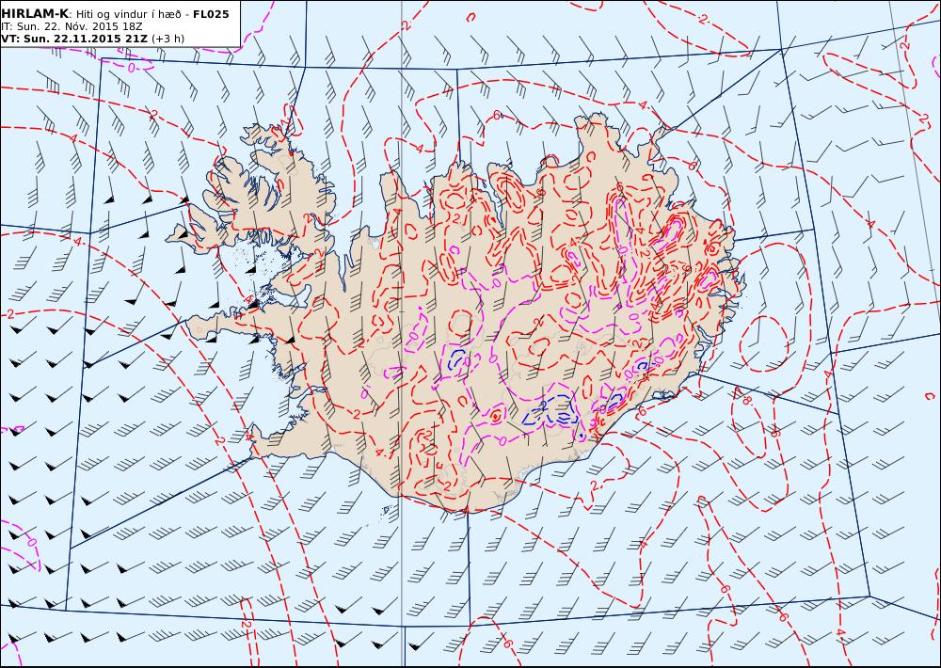Click the FL025 flight level label
Viewport: 941px width, 668px height.
[x=211, y=14]
